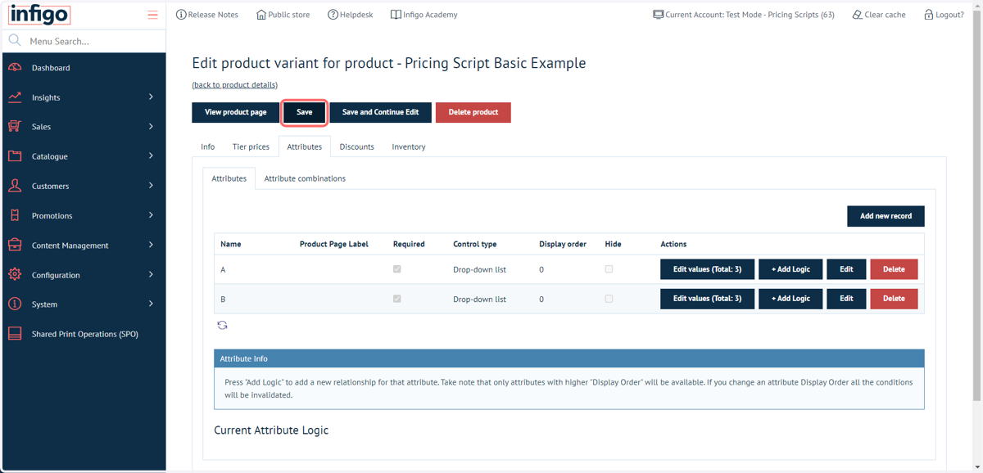Open the Tier prices tab

251,146
